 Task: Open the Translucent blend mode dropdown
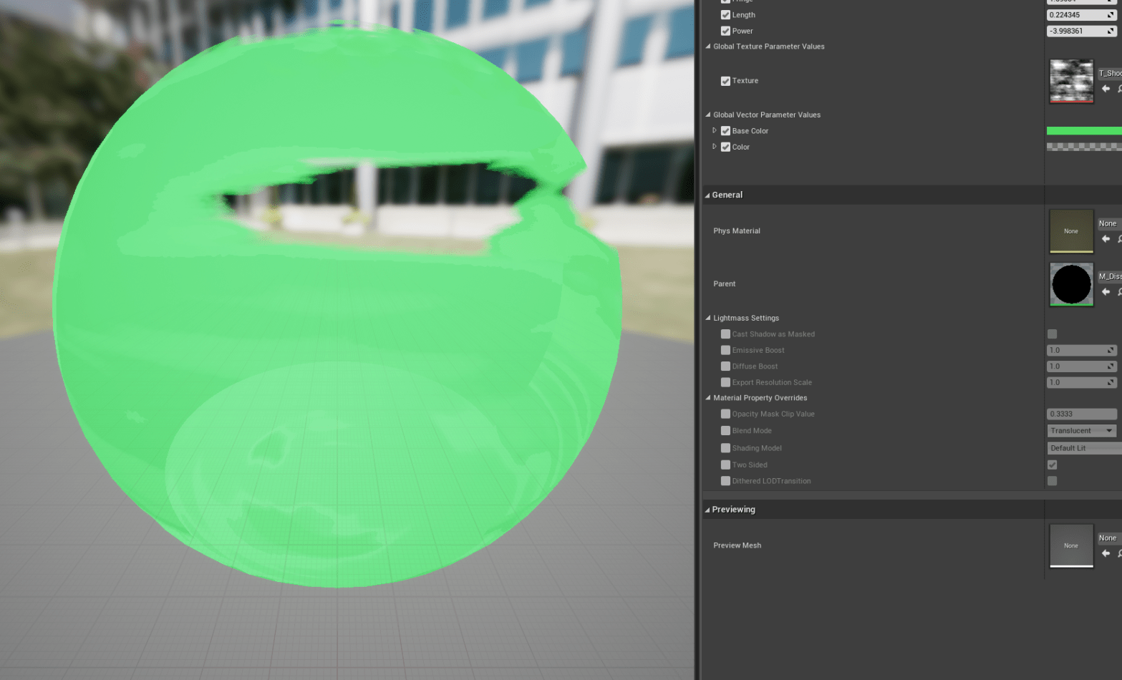[1081, 431]
